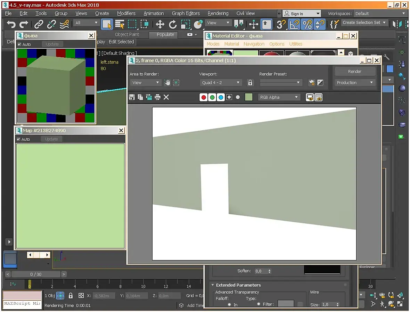Click the green color swatch in render window
Viewport: 410px width, 312px height.
(249, 97)
